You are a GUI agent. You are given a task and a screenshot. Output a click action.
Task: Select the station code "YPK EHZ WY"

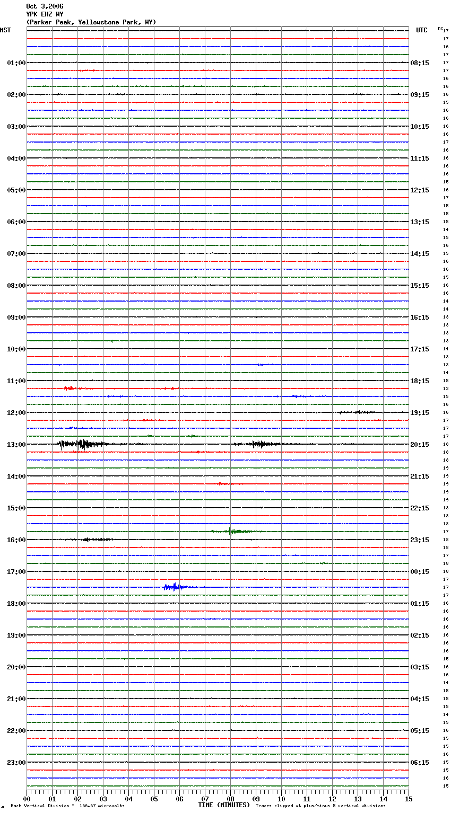coord(45,14)
